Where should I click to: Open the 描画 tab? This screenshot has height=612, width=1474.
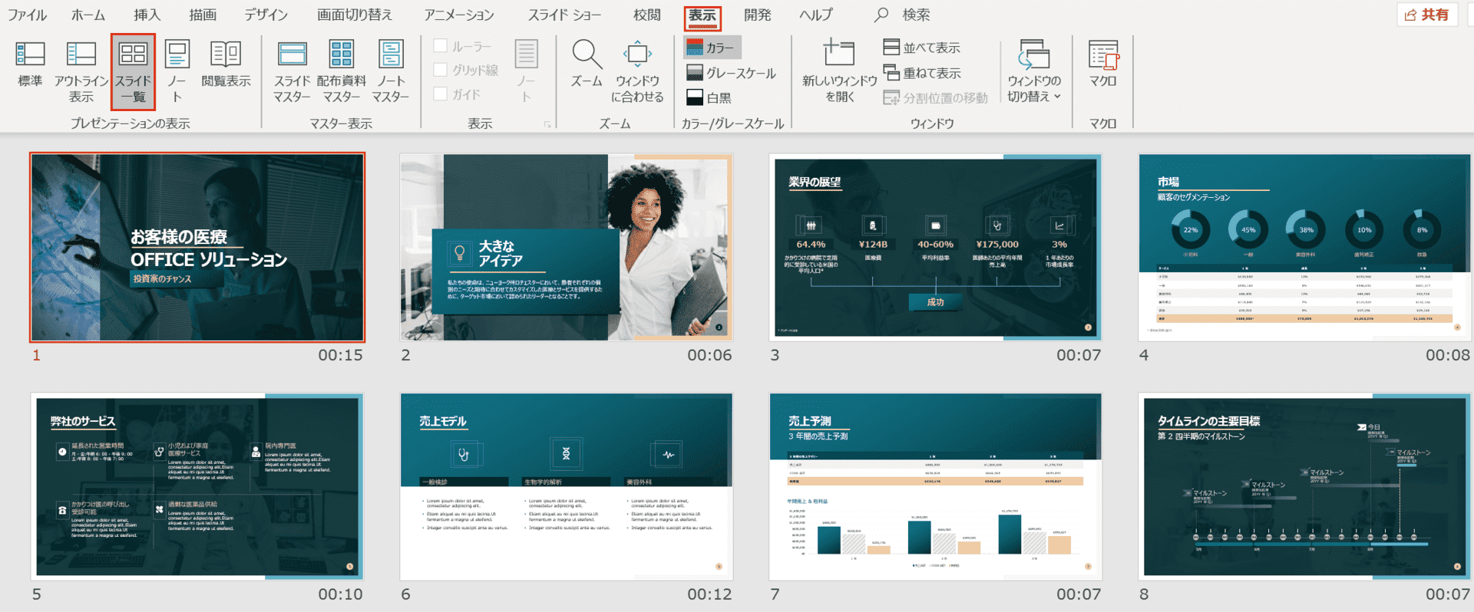click(x=203, y=15)
